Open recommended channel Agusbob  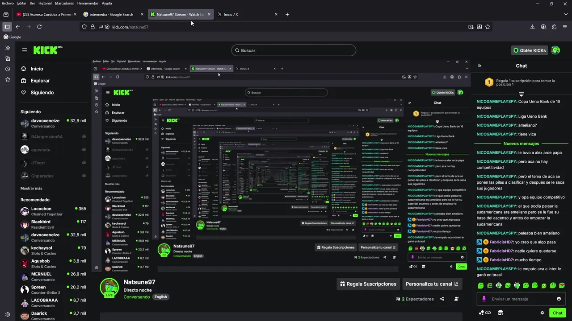coord(53,263)
